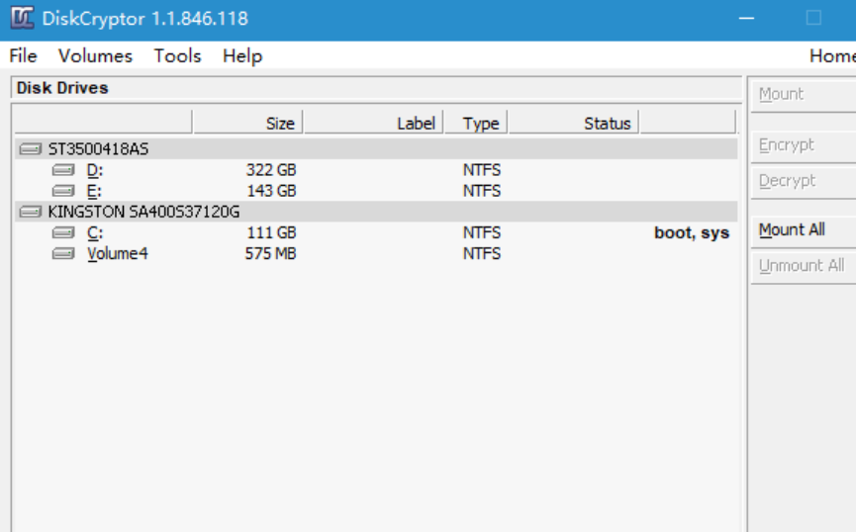This screenshot has height=532, width=856.
Task: Sort volumes by Size column header
Action: pyautogui.click(x=247, y=123)
